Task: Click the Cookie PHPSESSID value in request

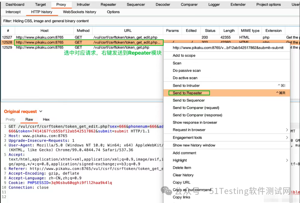Action: pyautogui.click(x=82, y=183)
